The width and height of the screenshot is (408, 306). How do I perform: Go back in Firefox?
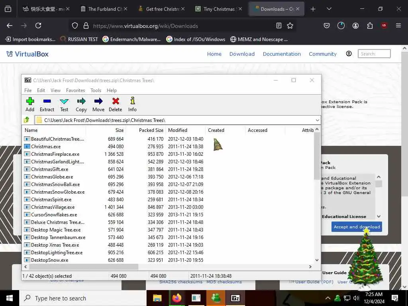(10, 25)
